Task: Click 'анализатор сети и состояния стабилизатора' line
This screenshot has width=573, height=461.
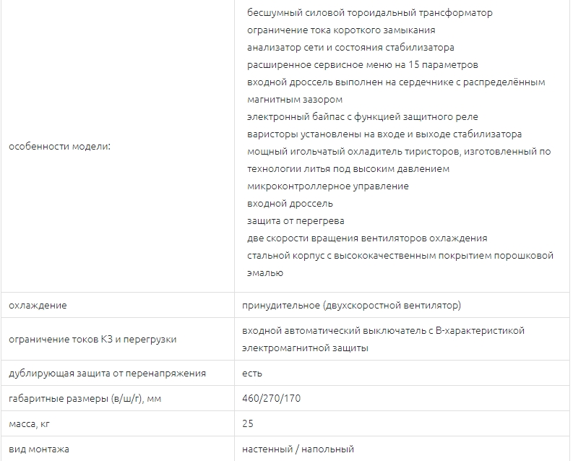Action: (x=350, y=48)
